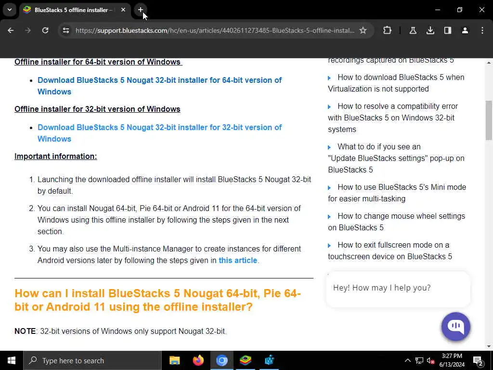This screenshot has width=493, height=370.
Task: Open Chrome Labs flask icon
Action: tap(413, 30)
